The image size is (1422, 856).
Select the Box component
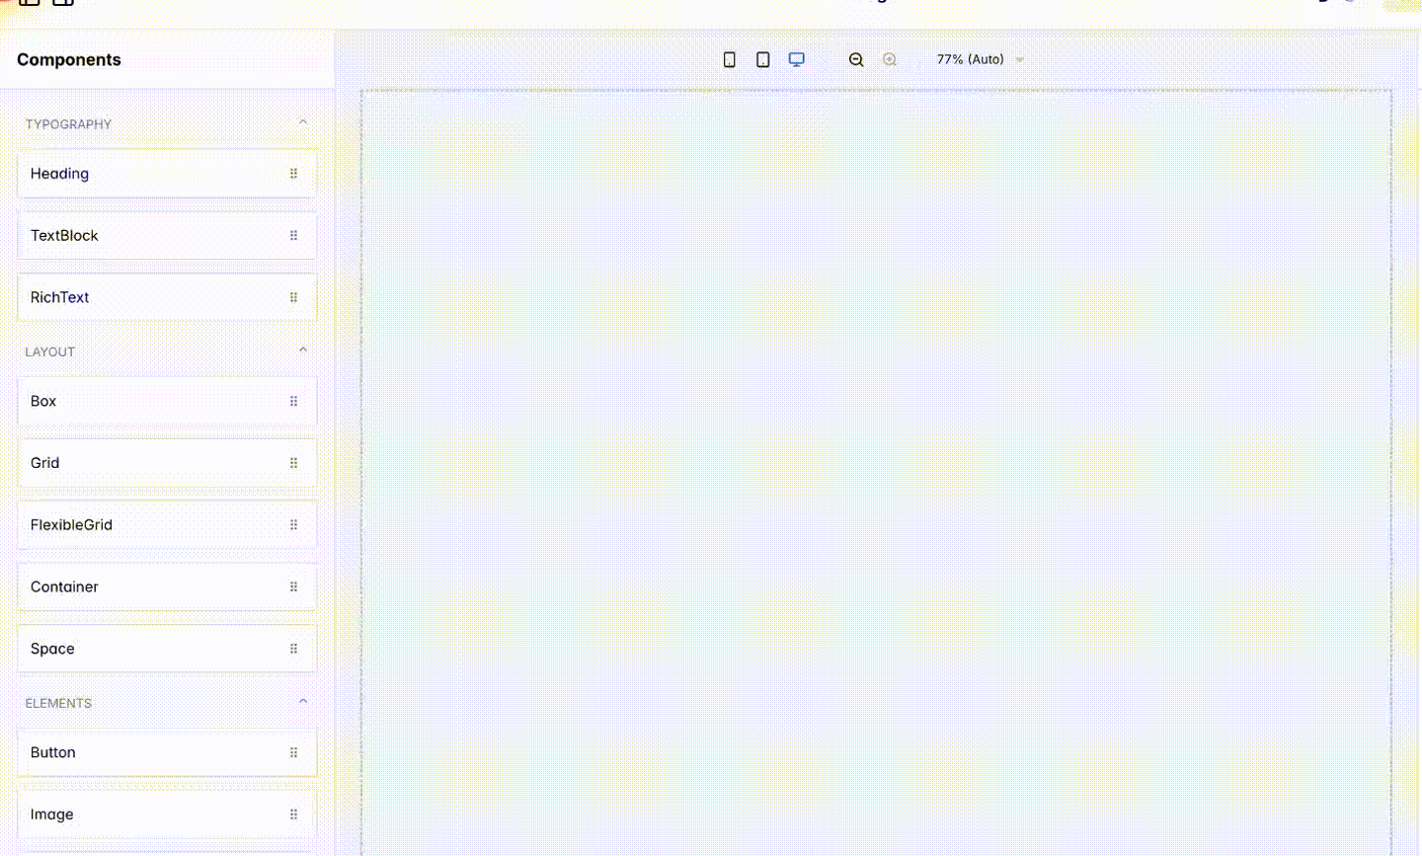click(x=148, y=401)
